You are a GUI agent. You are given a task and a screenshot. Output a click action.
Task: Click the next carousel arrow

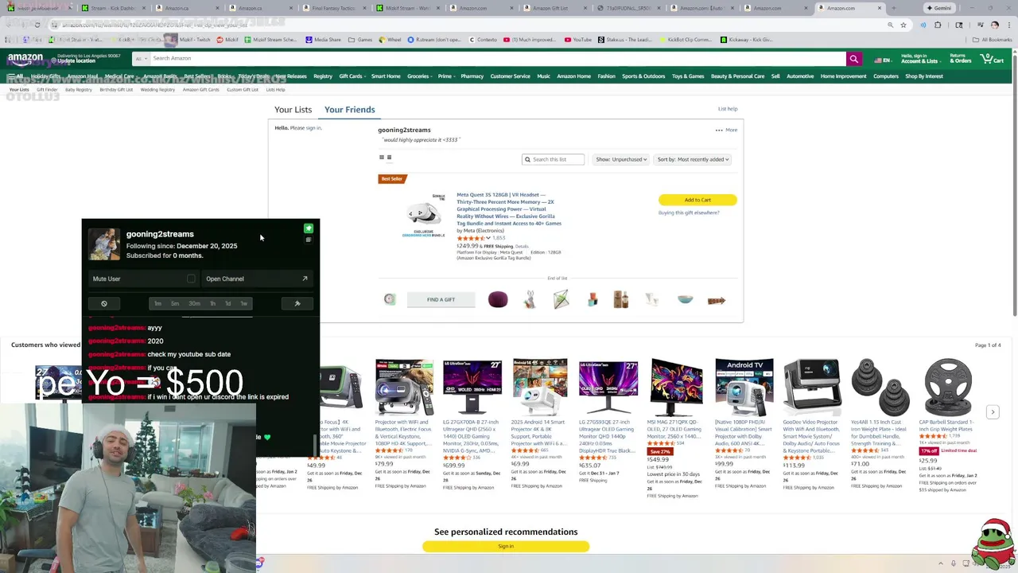pyautogui.click(x=993, y=411)
